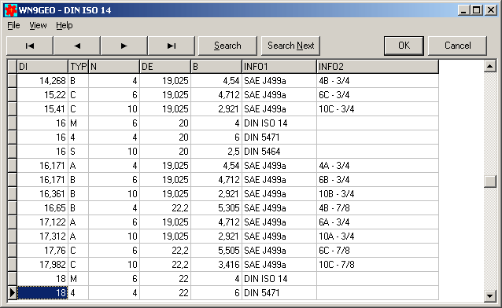
Task: Click DE value 22,2 in 16,65 row
Action: 165,208
